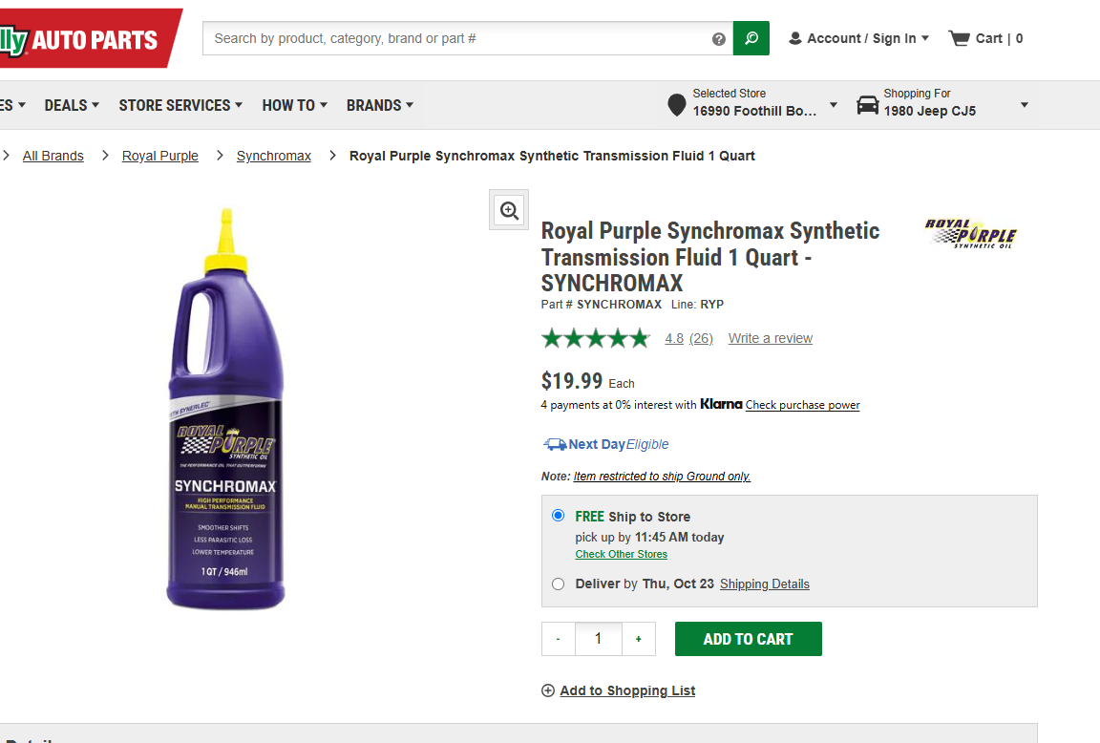Screen dimensions: 1100x743
Task: Decrease quantity with the minus button
Action: pyautogui.click(x=559, y=639)
